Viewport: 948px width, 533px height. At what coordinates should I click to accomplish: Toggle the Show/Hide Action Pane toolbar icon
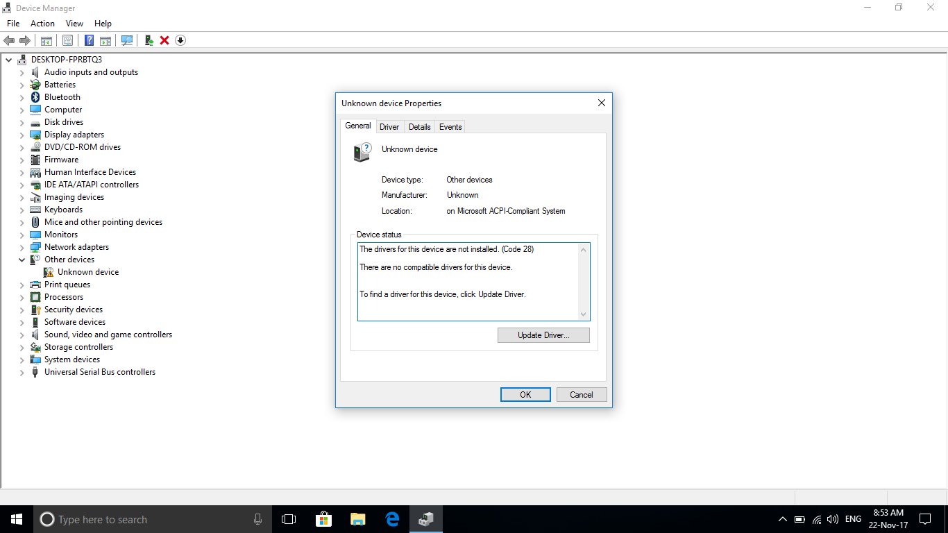(x=105, y=40)
